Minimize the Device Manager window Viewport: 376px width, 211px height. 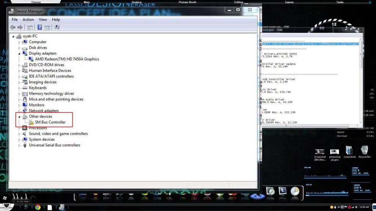229,10
